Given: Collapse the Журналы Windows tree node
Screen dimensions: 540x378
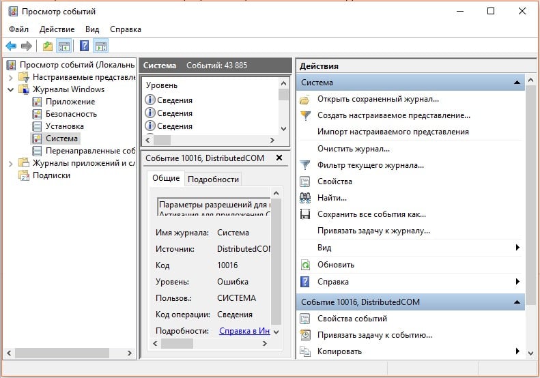Looking at the screenshot, I should point(11,89).
